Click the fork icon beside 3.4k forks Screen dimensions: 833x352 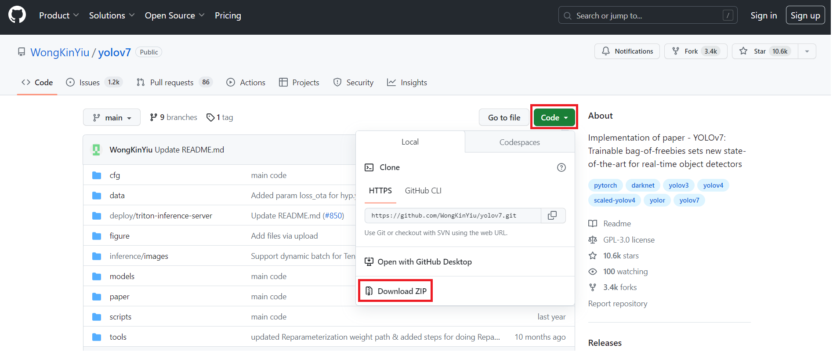(x=593, y=287)
